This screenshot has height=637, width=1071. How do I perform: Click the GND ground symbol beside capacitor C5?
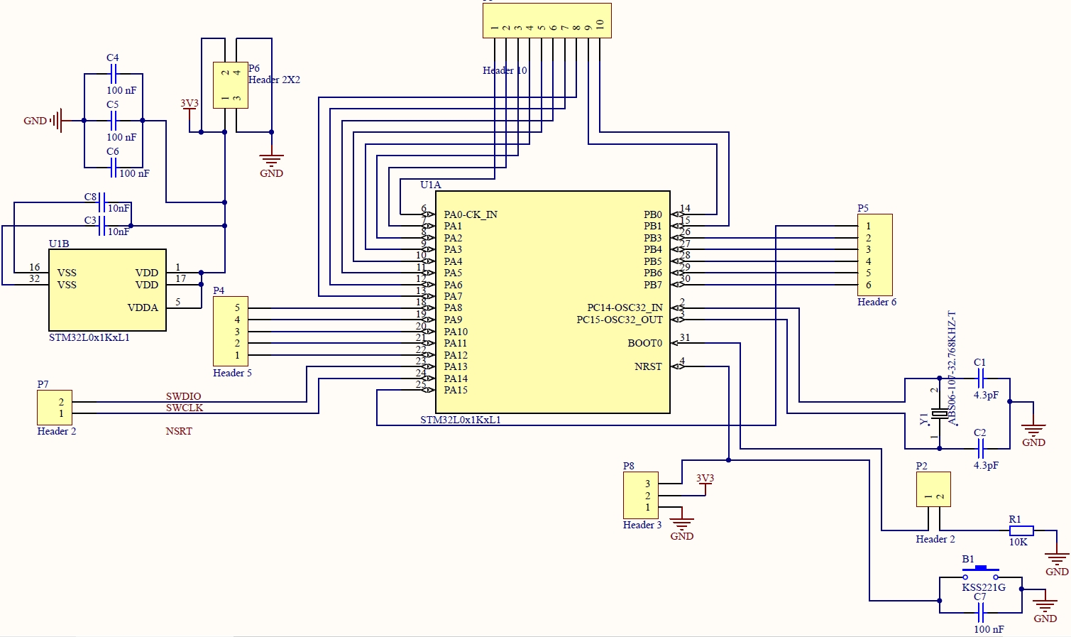[57, 121]
